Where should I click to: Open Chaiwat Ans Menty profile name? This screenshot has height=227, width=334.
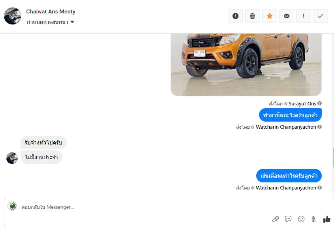point(51,11)
